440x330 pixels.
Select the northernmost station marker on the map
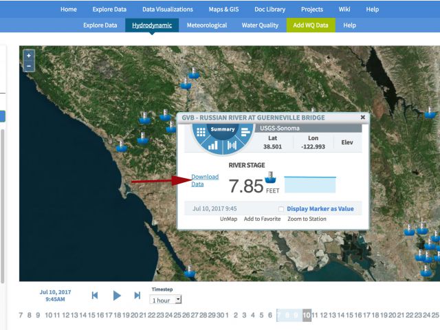coord(194,74)
